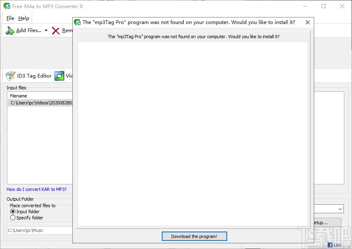Viewport: 352px width, 249px height.
Task: Expand the combo box on the right side
Action: [x=340, y=209]
